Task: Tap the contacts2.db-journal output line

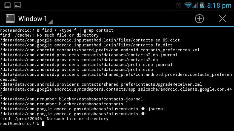Action: coord(89,55)
